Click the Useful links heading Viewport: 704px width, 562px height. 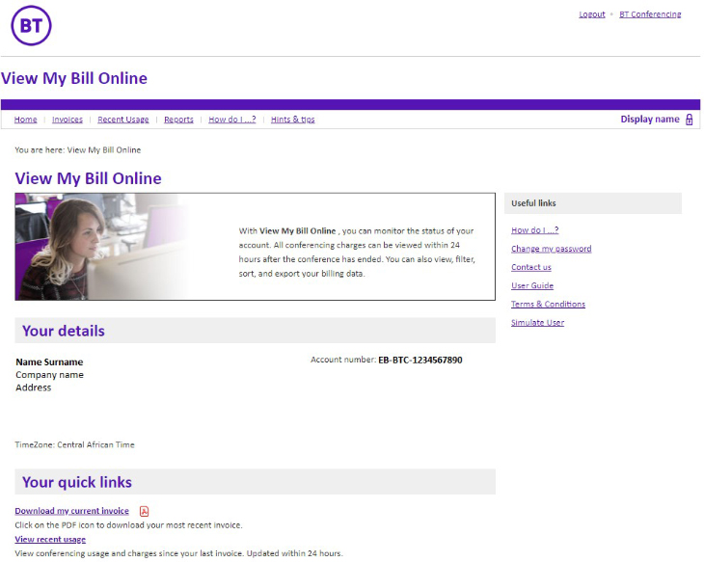pyautogui.click(x=533, y=203)
